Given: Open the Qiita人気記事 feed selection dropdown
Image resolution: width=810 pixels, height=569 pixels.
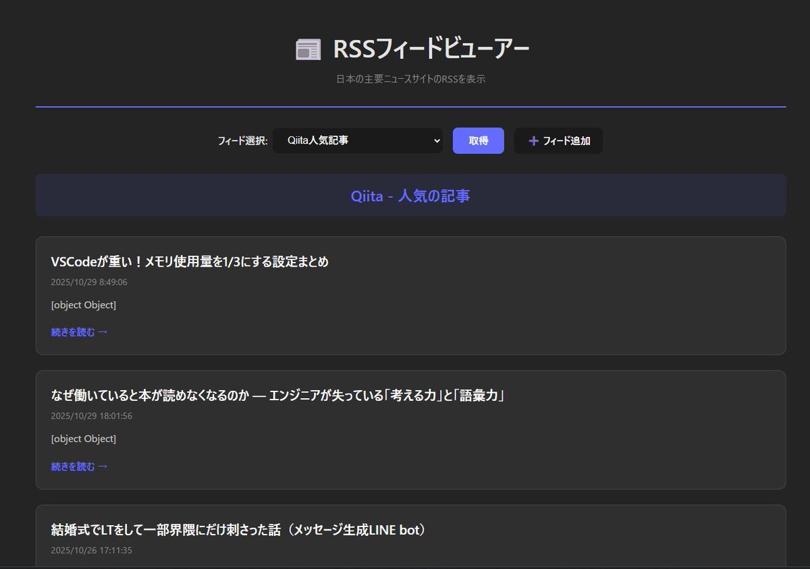Looking at the screenshot, I should 357,141.
